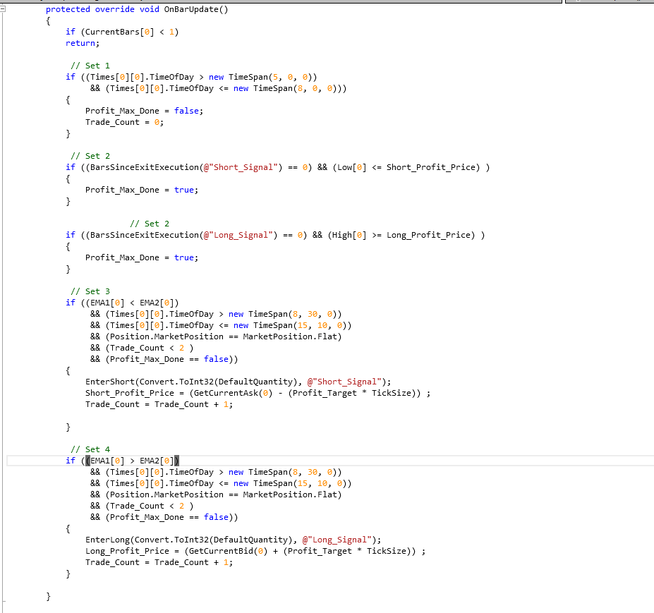Screen dimensions: 654x613
Task: Click 'Long_Profit_Price = (GetCurrentBid(0)' line
Action: point(255,552)
